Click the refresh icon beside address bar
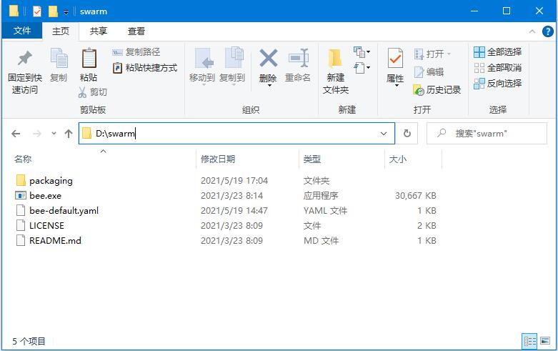Viewport: 558px width, 351px height. point(407,133)
